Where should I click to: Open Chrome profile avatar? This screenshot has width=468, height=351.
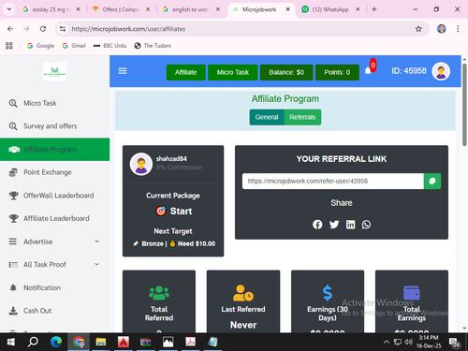pos(441,29)
